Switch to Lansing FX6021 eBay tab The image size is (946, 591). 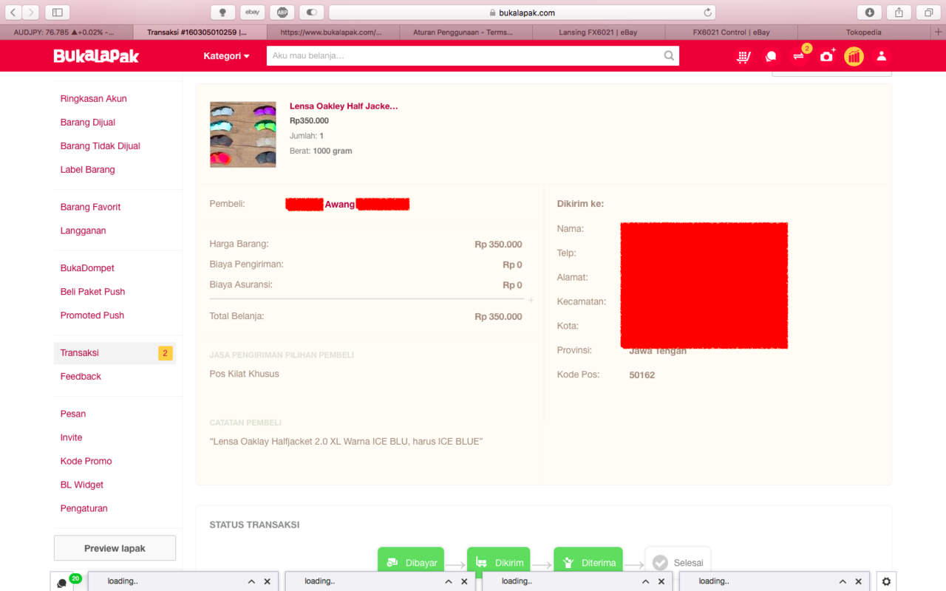(599, 33)
